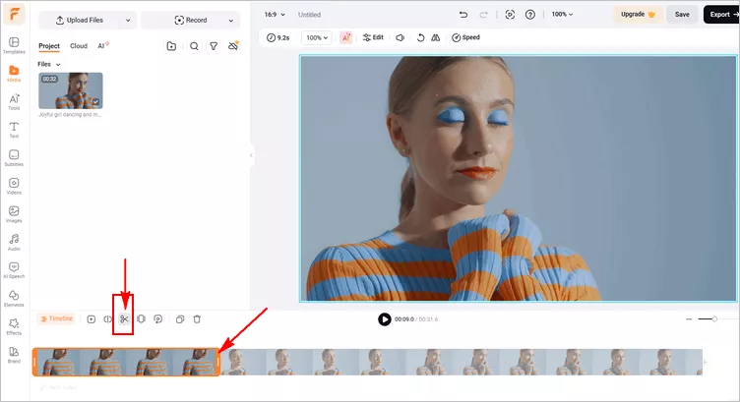Flip the video clip

tap(436, 37)
